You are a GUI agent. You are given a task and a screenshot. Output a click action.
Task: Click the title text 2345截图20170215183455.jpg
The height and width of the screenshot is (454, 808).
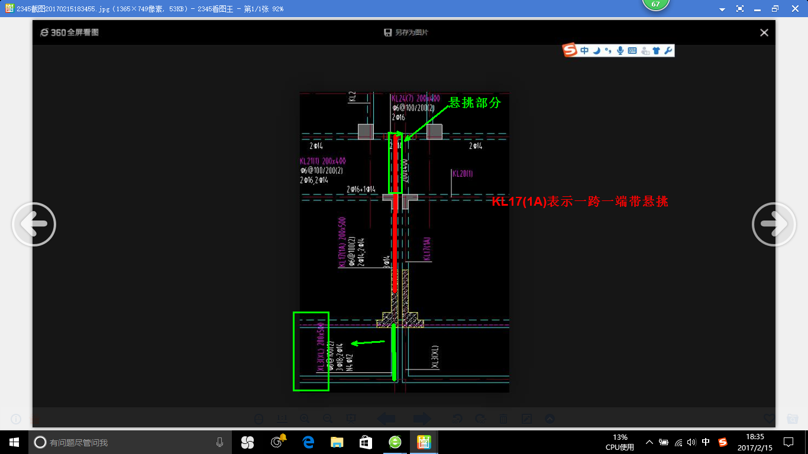[63, 9]
